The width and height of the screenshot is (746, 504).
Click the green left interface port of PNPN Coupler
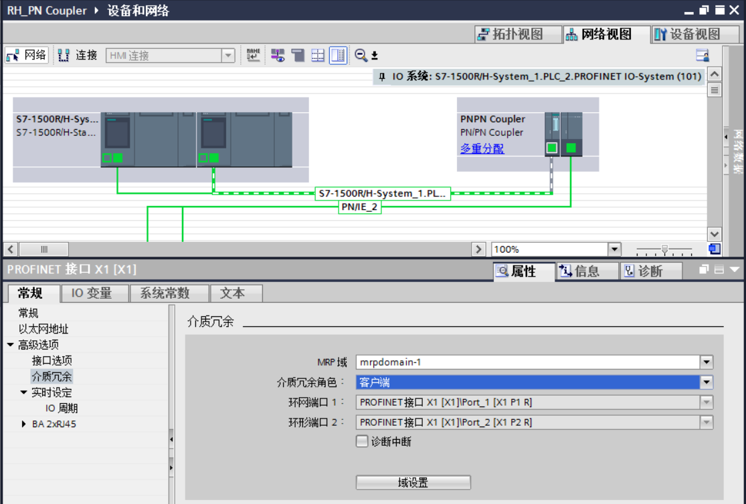tap(552, 148)
